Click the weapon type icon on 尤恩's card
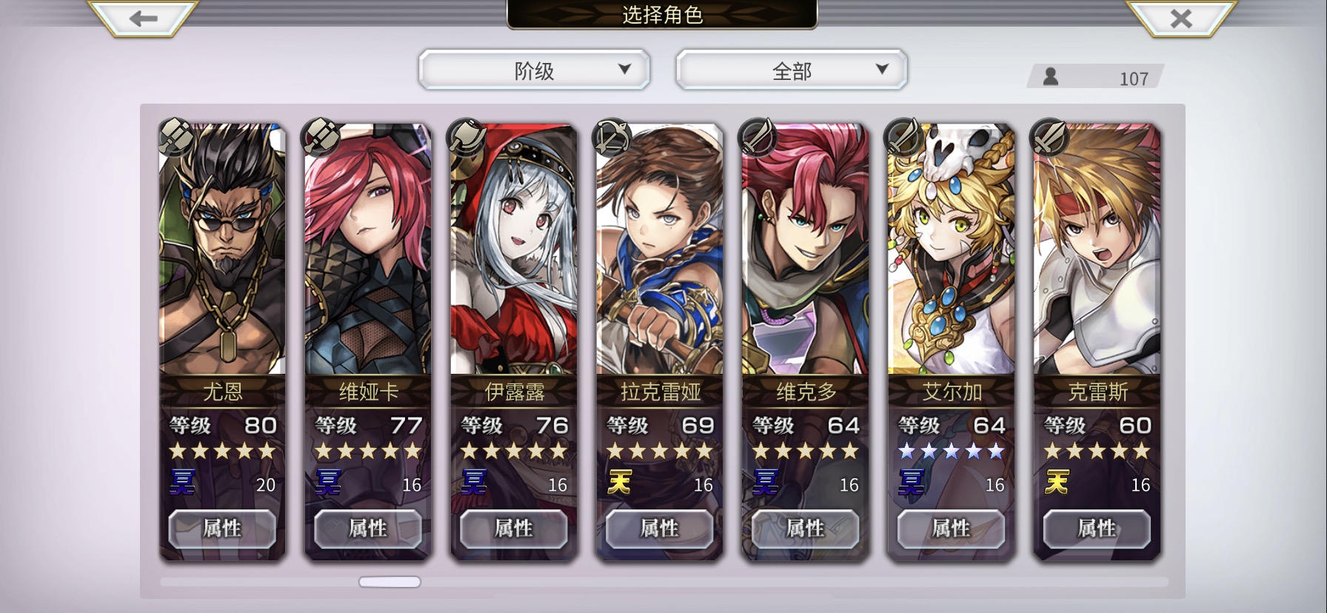This screenshot has width=1327, height=613. [x=176, y=136]
